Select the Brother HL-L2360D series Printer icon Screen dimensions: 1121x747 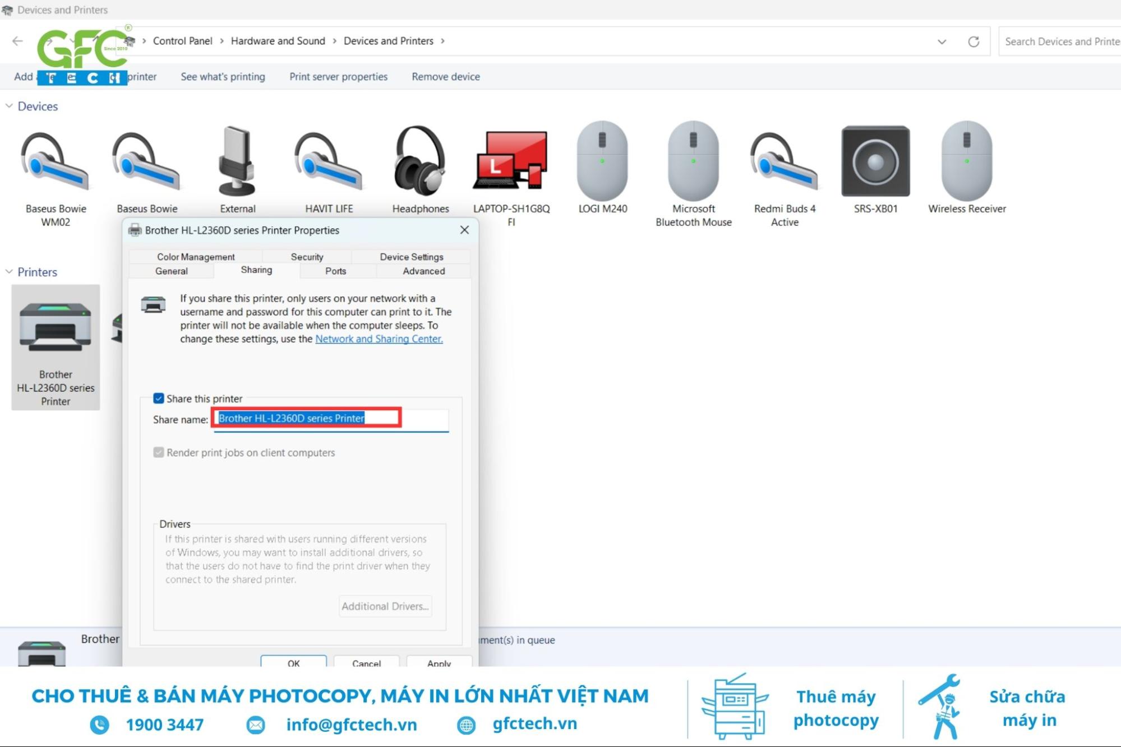tap(55, 328)
